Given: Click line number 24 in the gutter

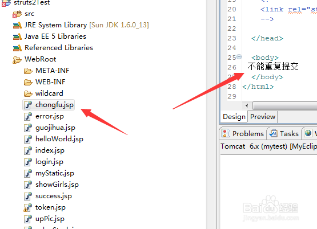Looking at the screenshot, I should [232, 48].
